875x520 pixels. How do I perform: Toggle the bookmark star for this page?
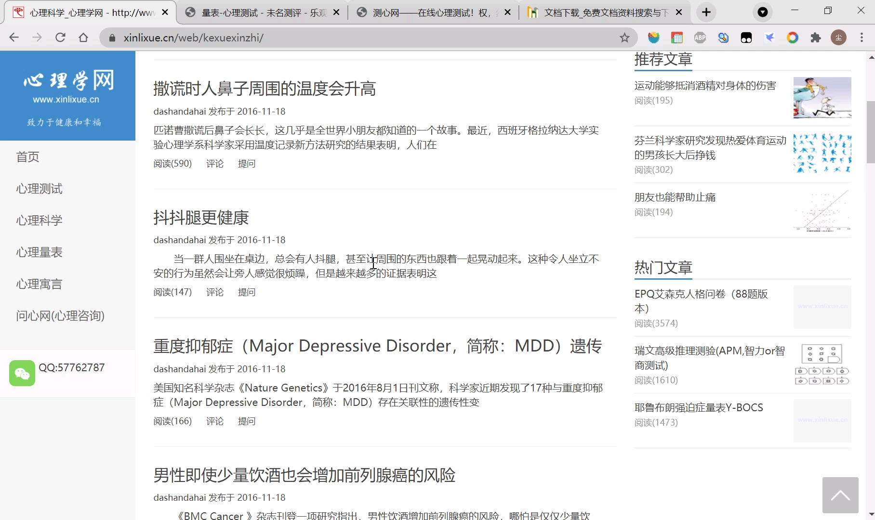pyautogui.click(x=624, y=38)
